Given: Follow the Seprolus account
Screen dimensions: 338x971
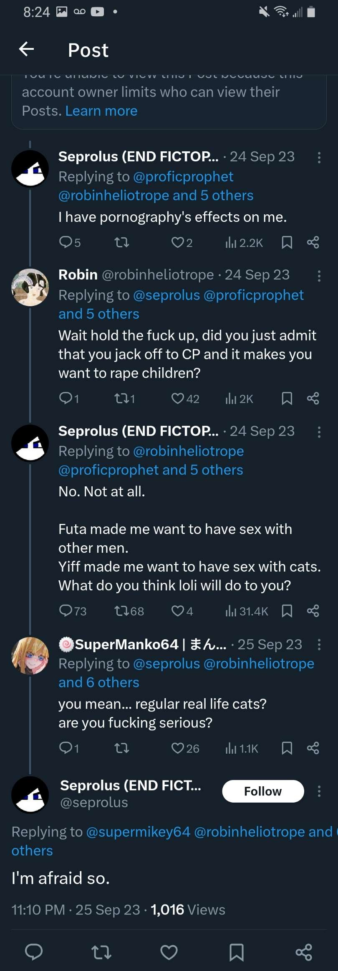Looking at the screenshot, I should [x=262, y=791].
